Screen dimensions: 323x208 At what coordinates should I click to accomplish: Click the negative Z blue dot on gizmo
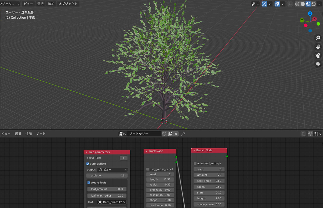[x=310, y=31]
